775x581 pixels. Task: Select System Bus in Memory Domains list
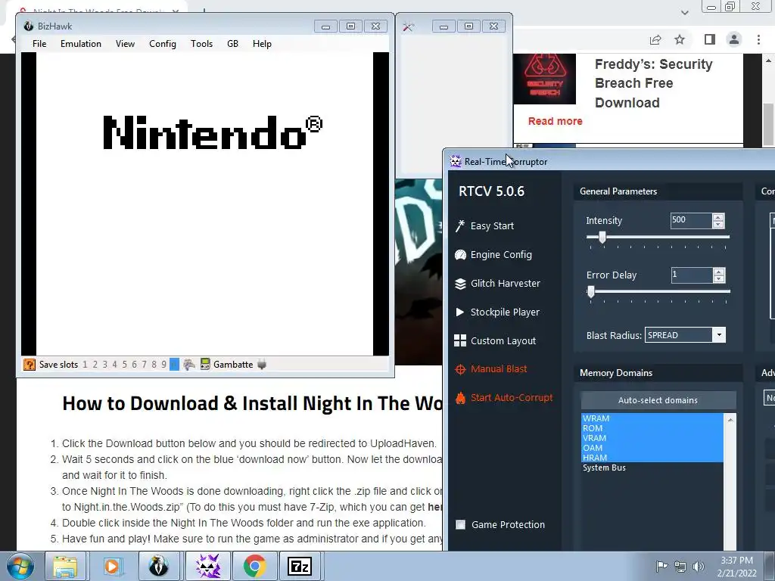click(652, 468)
